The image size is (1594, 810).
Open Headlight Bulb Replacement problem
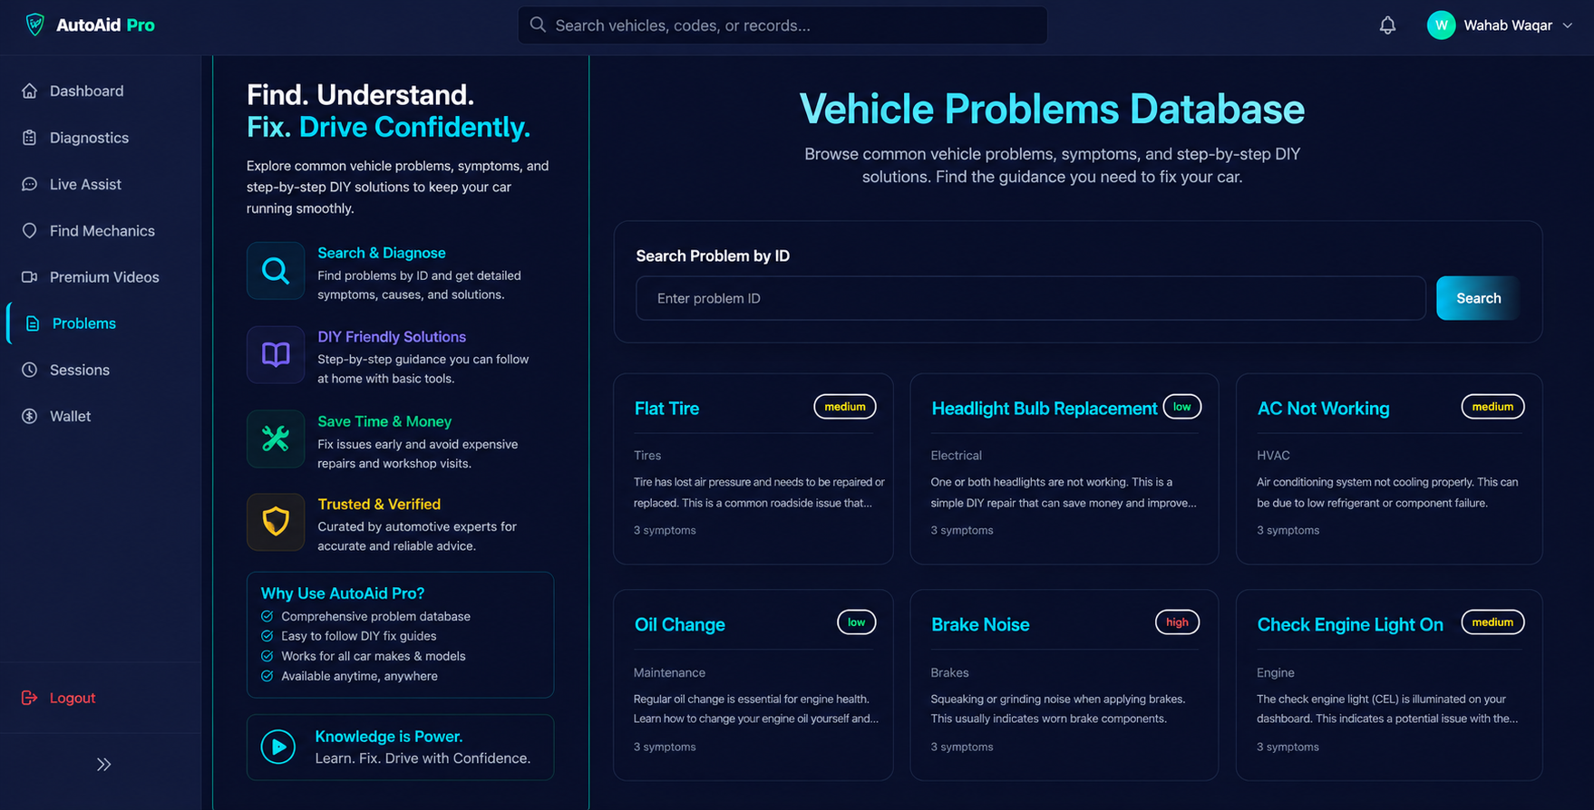tap(1064, 469)
